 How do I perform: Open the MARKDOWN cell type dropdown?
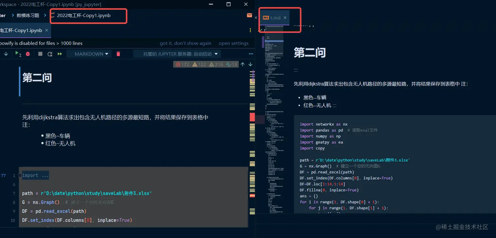pos(89,54)
